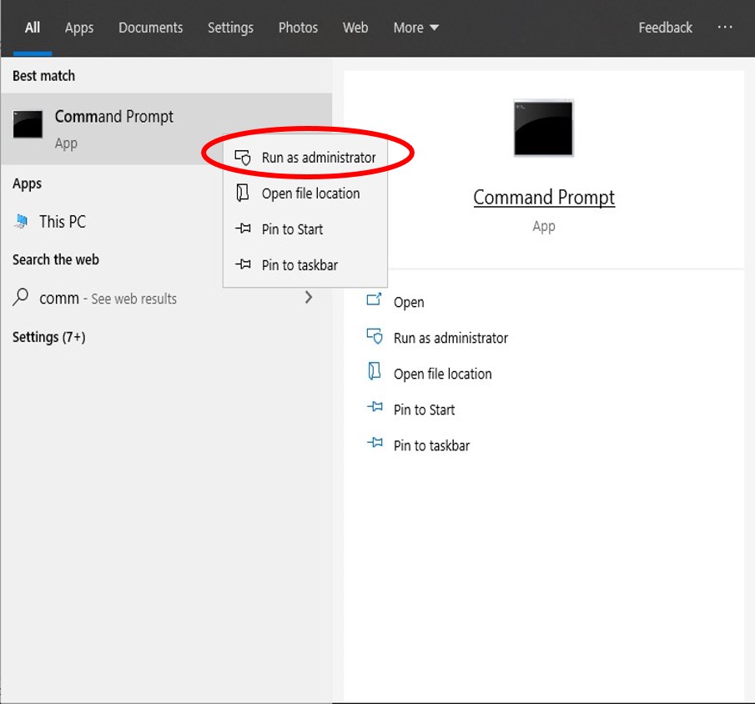The height and width of the screenshot is (704, 755).
Task: Click the large Command Prompt preview icon
Action: [544, 128]
